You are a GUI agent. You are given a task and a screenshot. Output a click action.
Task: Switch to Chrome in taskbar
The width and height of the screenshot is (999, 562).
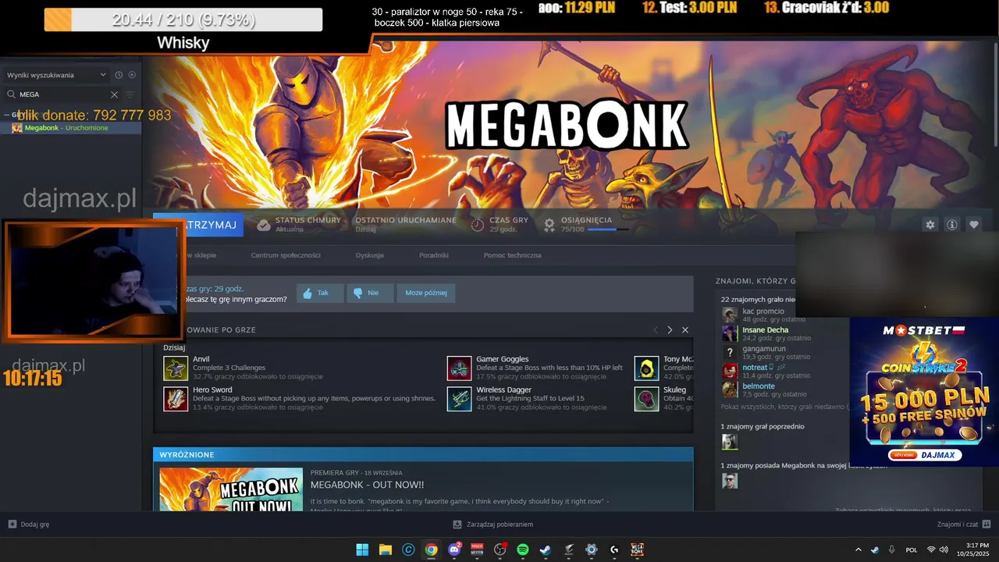[431, 550]
